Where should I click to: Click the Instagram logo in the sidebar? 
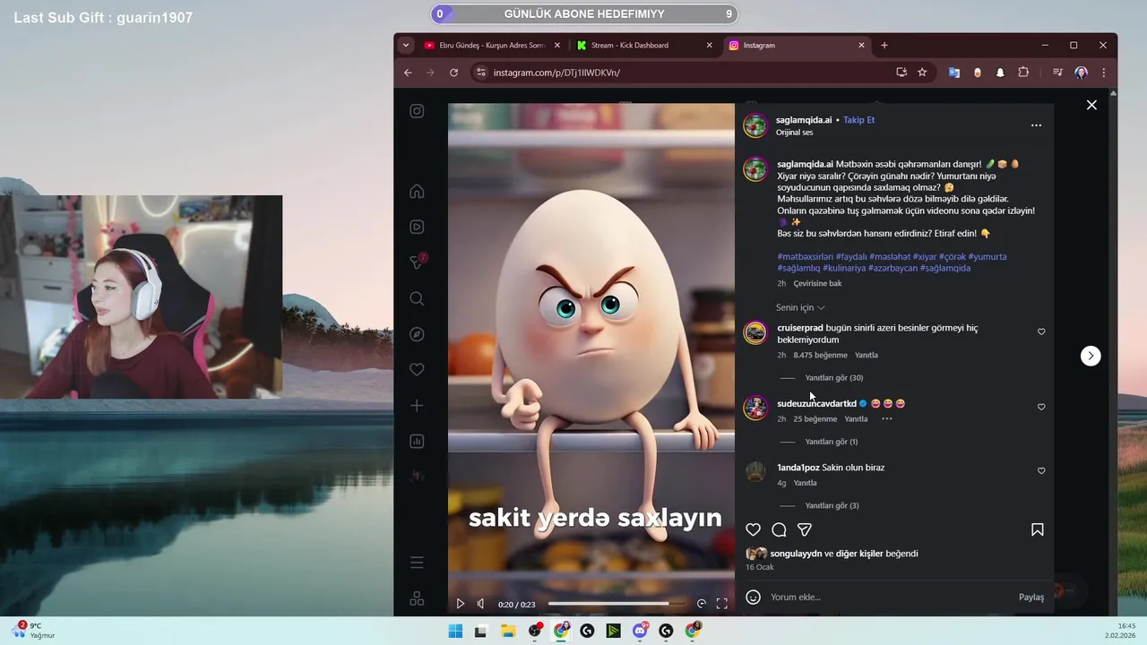pos(417,111)
